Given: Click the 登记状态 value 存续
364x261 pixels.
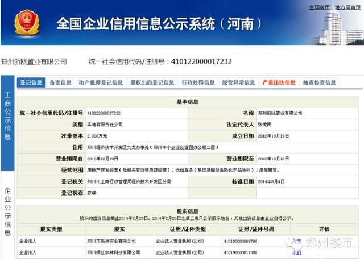Looking at the screenshot, I should click(x=92, y=193).
